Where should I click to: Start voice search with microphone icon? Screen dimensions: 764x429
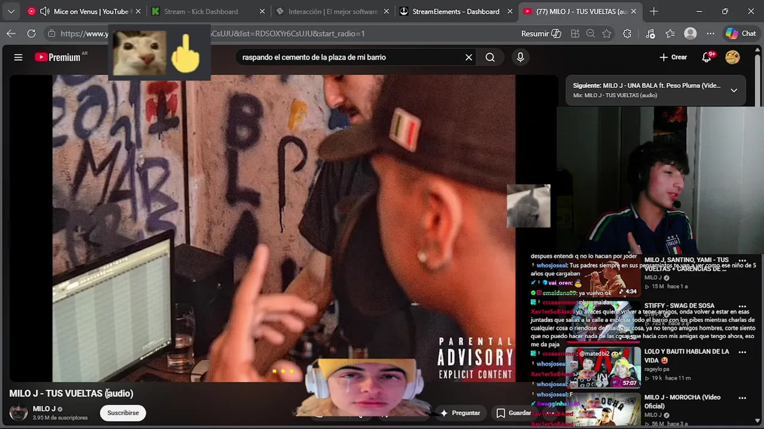click(520, 57)
